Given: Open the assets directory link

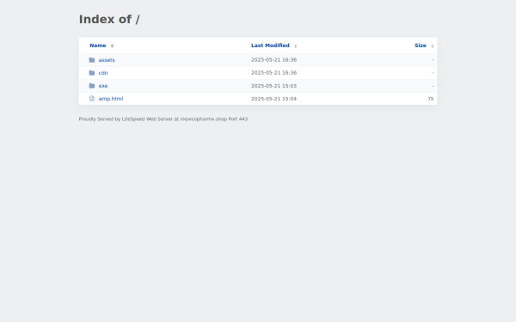Looking at the screenshot, I should (107, 60).
